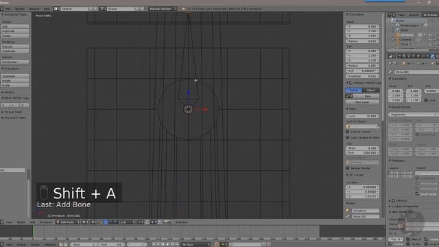
Task: Click the Add bone button
Action: click(15, 26)
